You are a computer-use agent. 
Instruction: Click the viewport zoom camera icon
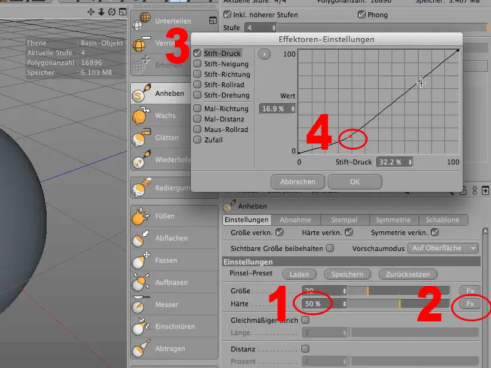[101, 12]
